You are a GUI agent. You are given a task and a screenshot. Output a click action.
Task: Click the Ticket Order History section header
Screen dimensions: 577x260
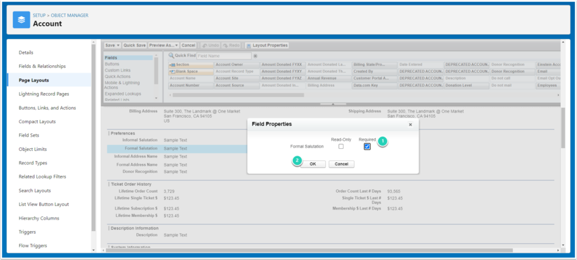pyautogui.click(x=131, y=184)
